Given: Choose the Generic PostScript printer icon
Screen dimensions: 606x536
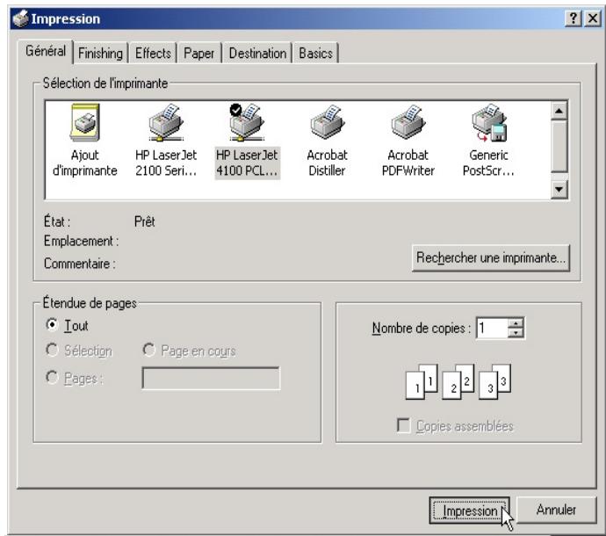Looking at the screenshot, I should pos(488,140).
